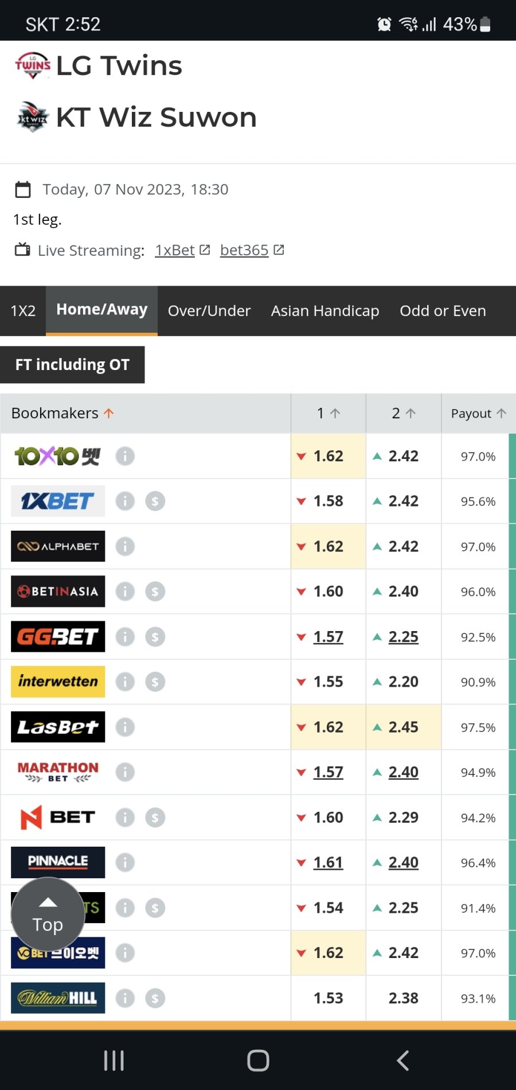Image resolution: width=516 pixels, height=1090 pixels.
Task: Tap dollar bonus icon next to GGBET
Action: point(155,637)
